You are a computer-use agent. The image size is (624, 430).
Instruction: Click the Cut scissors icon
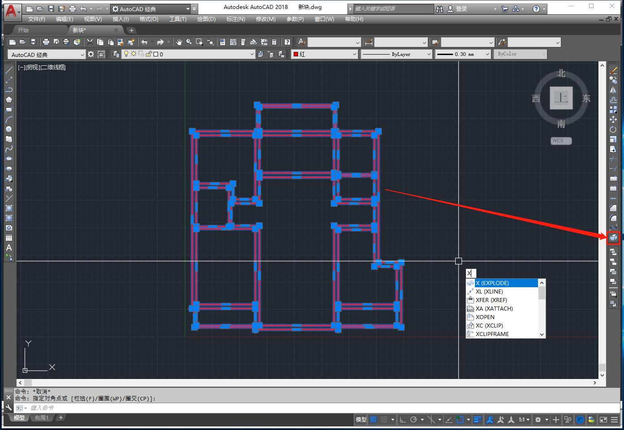click(90, 42)
